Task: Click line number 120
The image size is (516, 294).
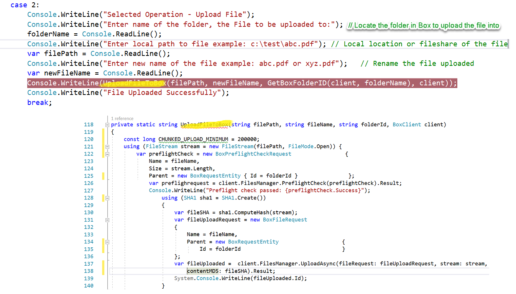Action: click(x=89, y=139)
